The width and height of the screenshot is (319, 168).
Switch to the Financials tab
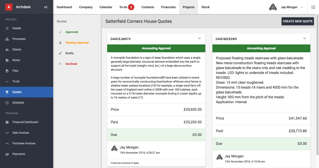pos(168,7)
